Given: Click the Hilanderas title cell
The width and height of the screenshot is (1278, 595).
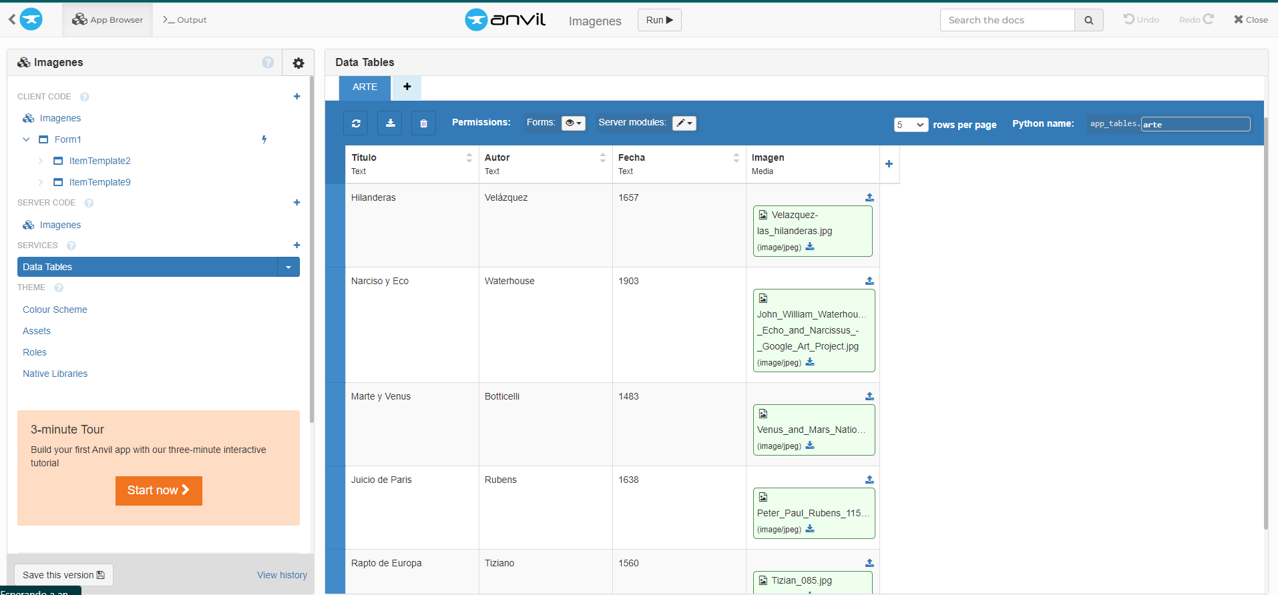Looking at the screenshot, I should click(412, 225).
